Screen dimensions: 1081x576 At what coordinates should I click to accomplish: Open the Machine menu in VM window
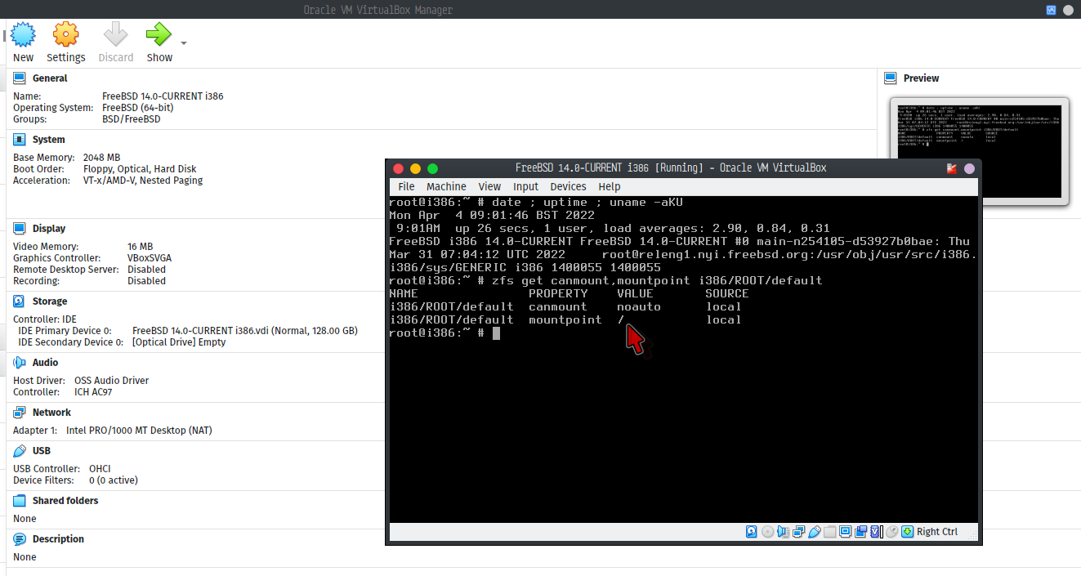tap(446, 186)
